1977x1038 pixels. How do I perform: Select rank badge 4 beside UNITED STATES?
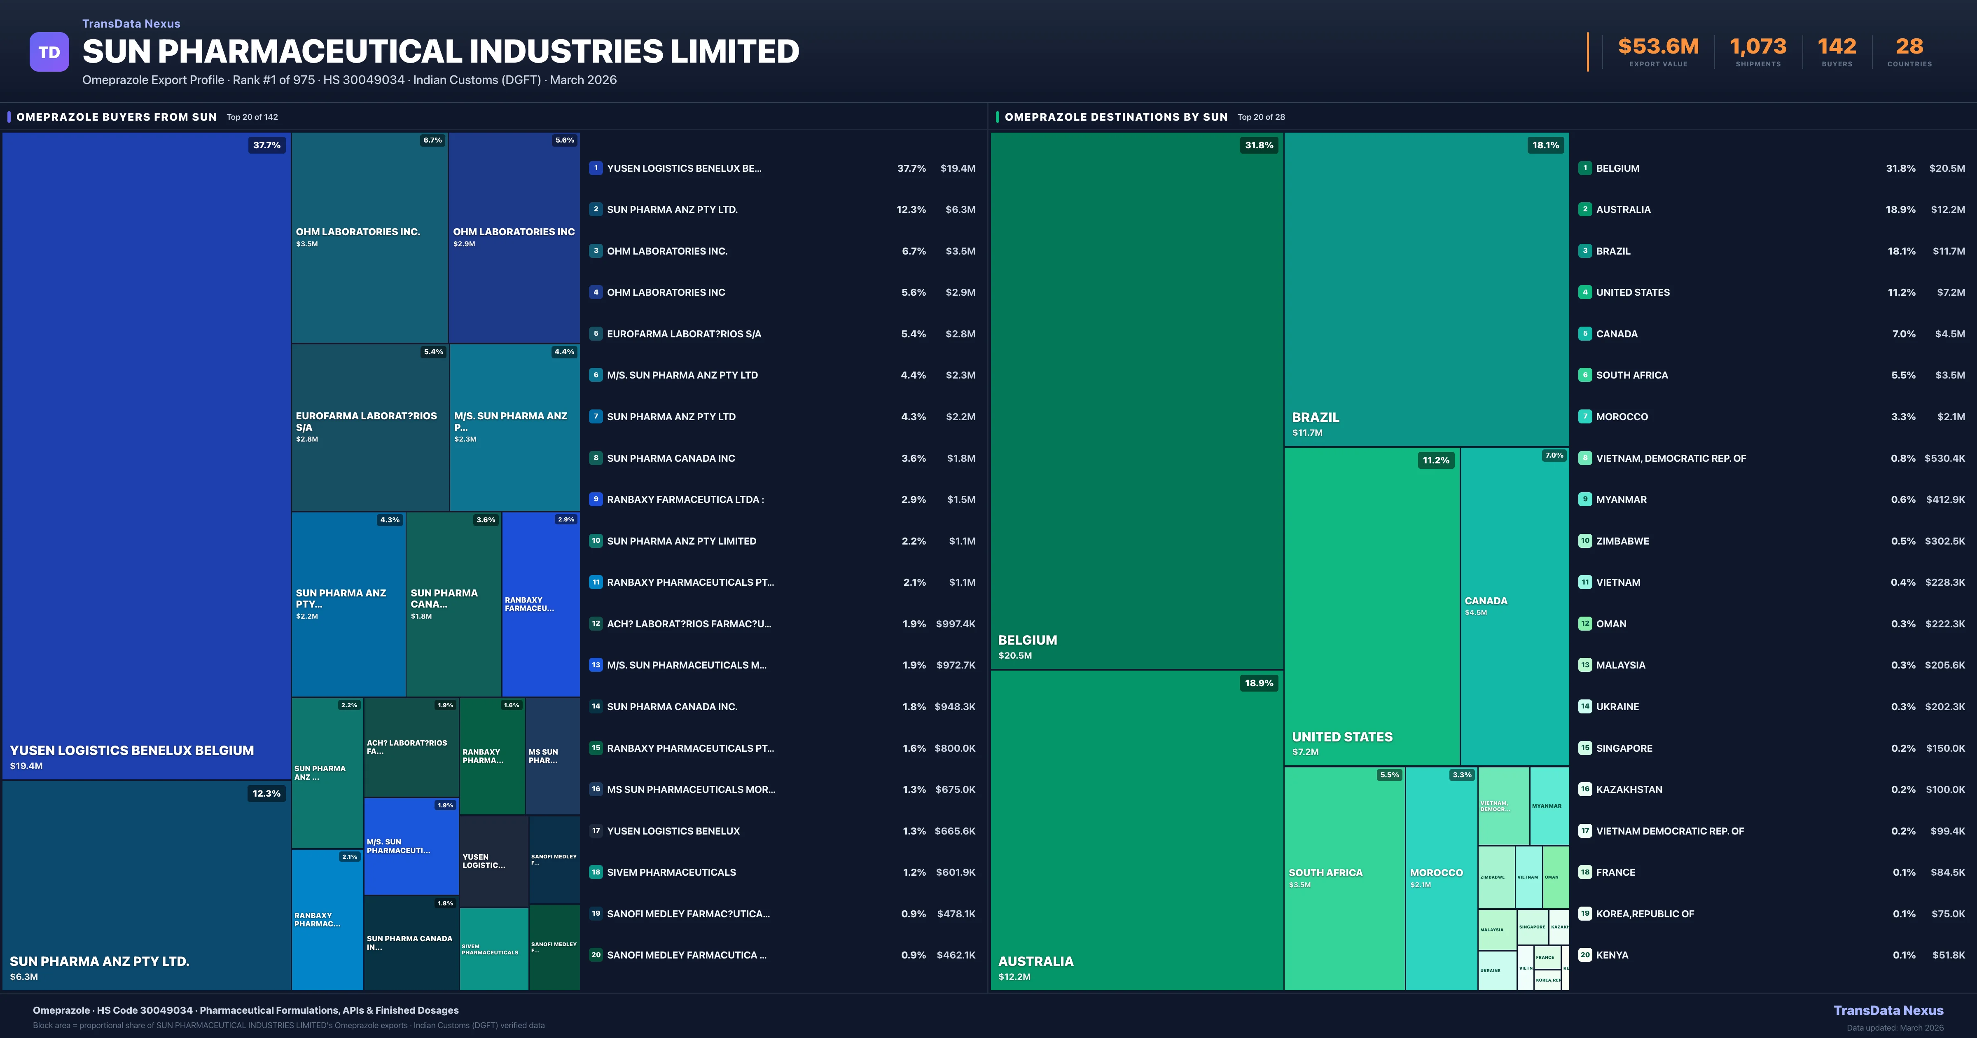point(1585,292)
